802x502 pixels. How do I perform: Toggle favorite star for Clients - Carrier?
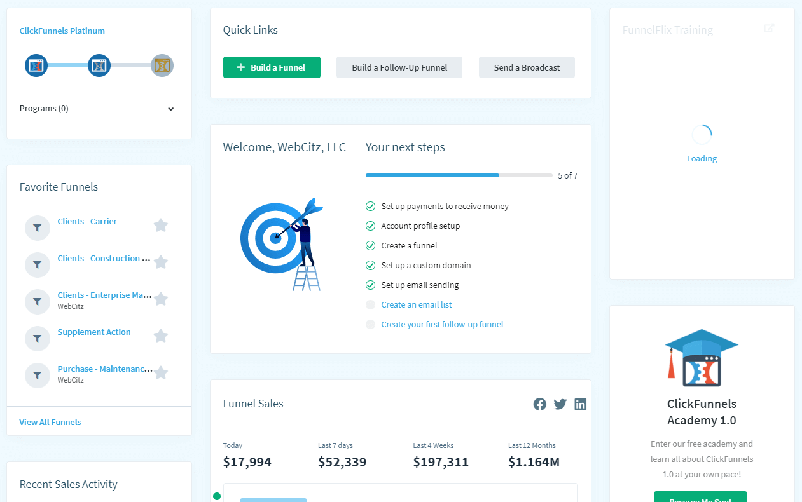(x=161, y=225)
